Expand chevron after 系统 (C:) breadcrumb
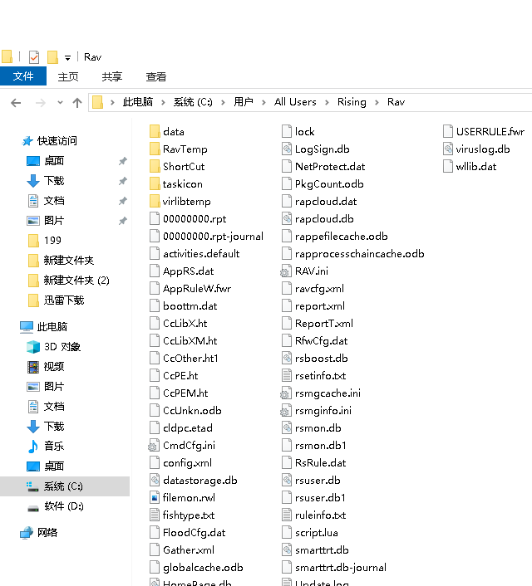Viewport: 532px width, 586px height. (223, 102)
